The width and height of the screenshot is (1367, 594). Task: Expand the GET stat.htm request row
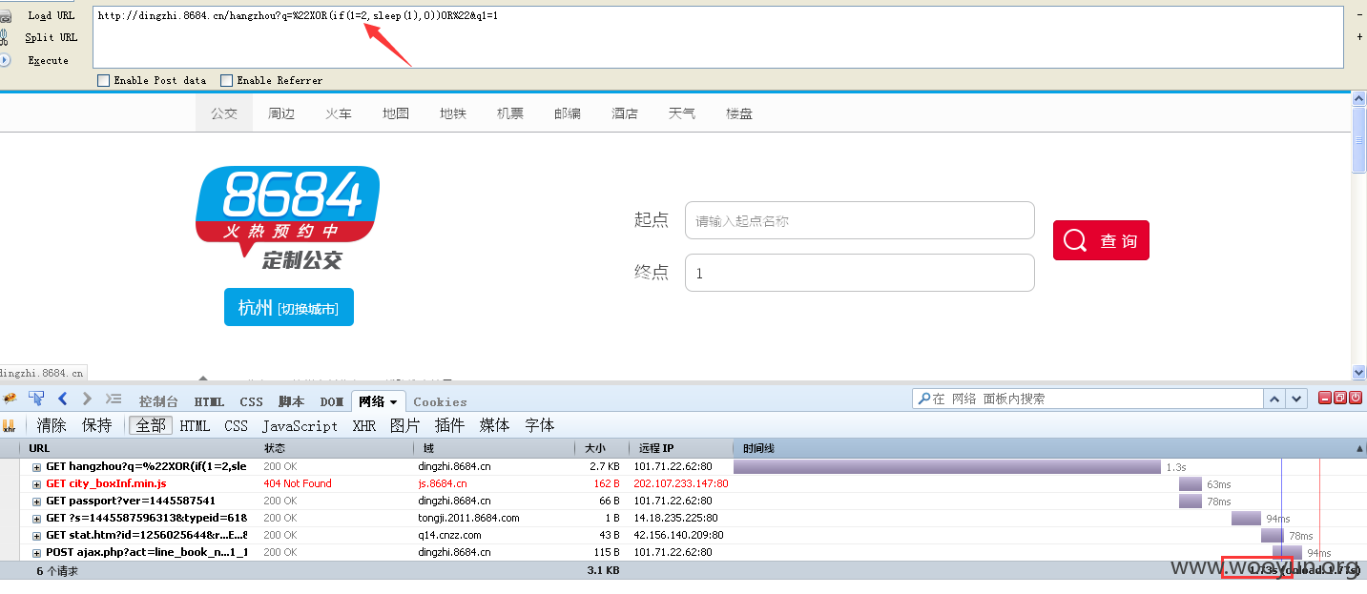coord(37,536)
